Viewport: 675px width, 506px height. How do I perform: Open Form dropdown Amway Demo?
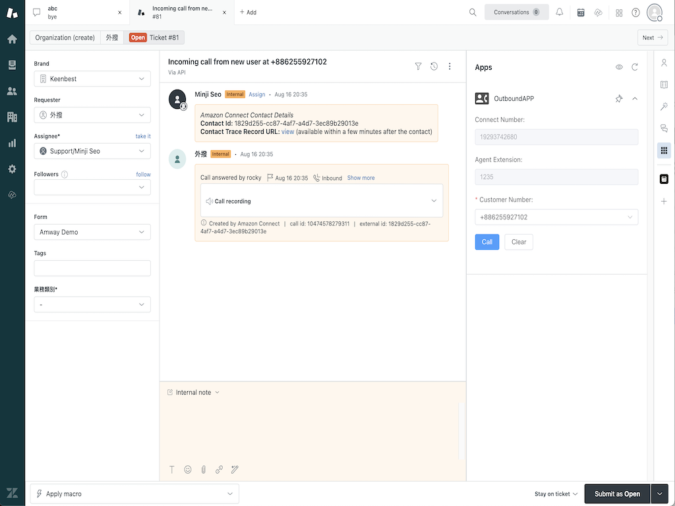coord(92,232)
